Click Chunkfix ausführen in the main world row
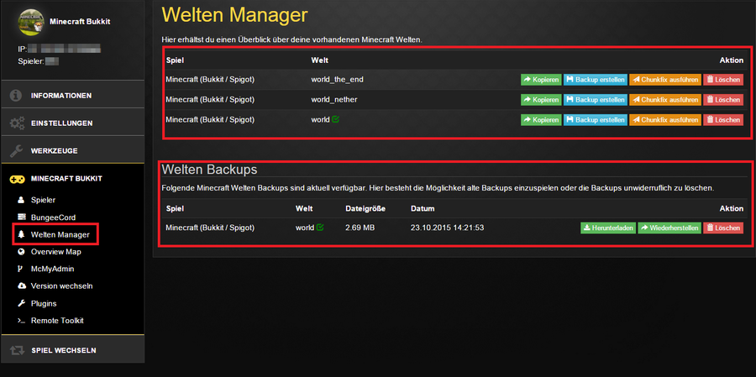 click(665, 120)
